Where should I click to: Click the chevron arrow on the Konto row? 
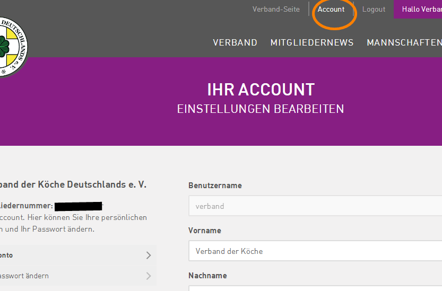tap(149, 255)
